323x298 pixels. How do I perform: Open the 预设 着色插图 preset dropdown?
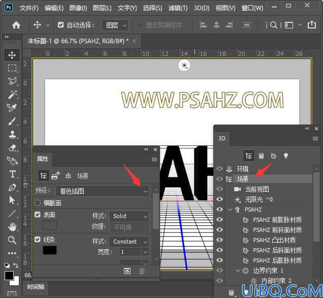(103, 191)
